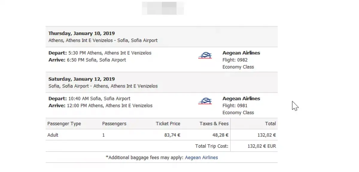The image size is (359, 172).
Task: Click the blurred logo at page top
Action: [x=163, y=8]
